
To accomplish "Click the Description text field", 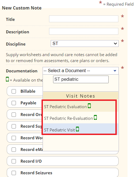I will [x=84, y=31].
